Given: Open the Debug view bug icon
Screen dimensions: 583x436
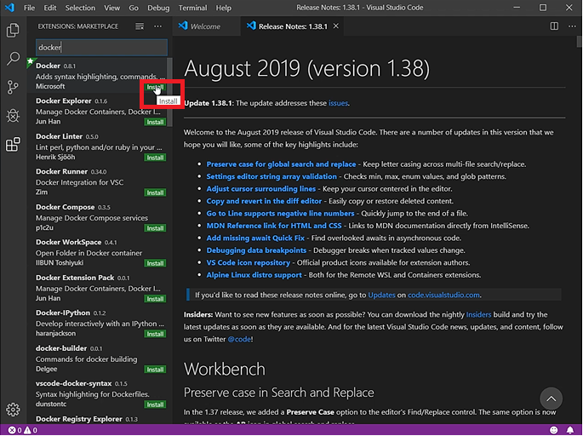Looking at the screenshot, I should point(13,116).
